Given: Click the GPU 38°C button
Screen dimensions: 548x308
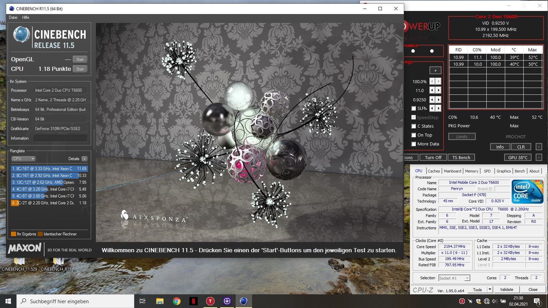Looking at the screenshot, I should coord(518,157).
